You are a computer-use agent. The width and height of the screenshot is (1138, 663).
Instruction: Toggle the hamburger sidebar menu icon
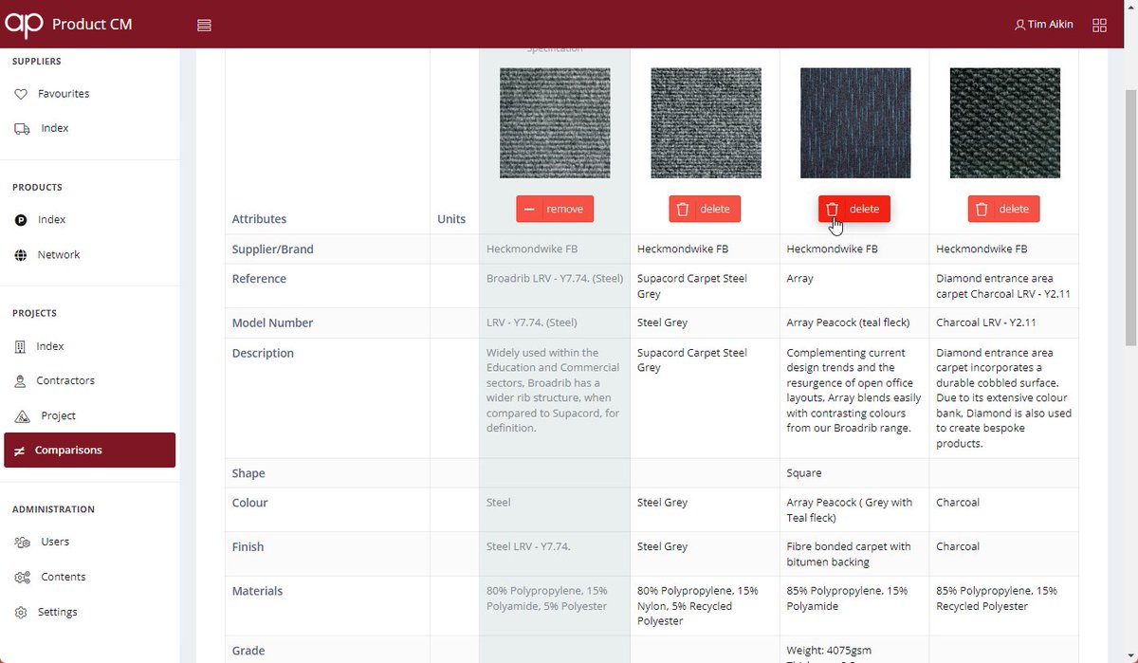pyautogui.click(x=204, y=26)
